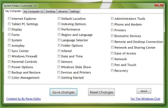Screen dimensions: 168x108
Task: Go to the Settings tab
Action: click(x=75, y=11)
